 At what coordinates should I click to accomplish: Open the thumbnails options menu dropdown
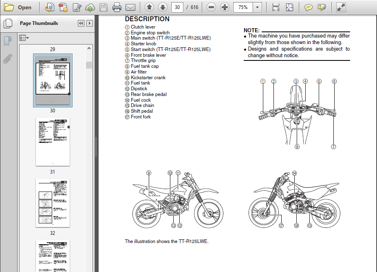pyautogui.click(x=24, y=38)
